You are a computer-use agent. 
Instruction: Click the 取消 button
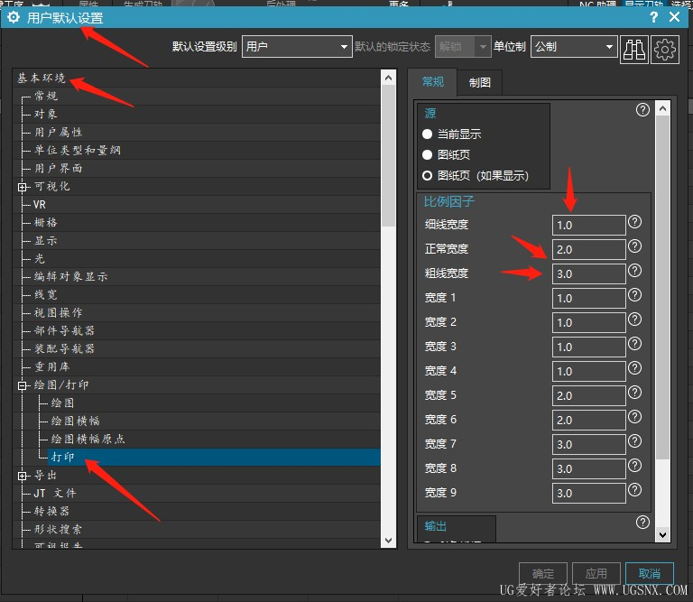pyautogui.click(x=650, y=574)
